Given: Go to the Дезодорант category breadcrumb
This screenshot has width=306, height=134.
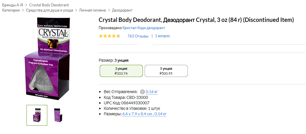Looking at the screenshot, I should point(122,10).
